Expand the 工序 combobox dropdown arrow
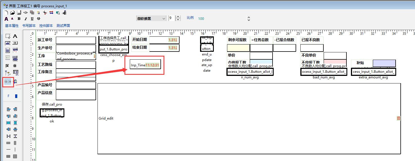Image resolution: width=415 pixels, height=161 pixels. pos(94,56)
